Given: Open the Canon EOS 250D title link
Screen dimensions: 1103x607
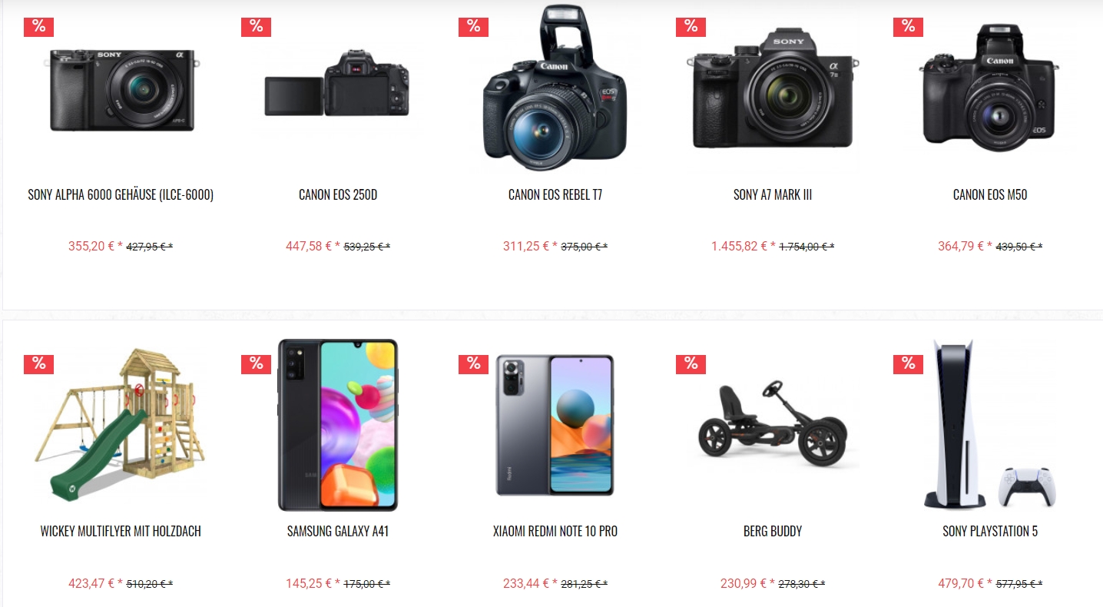Looking at the screenshot, I should pos(338,195).
